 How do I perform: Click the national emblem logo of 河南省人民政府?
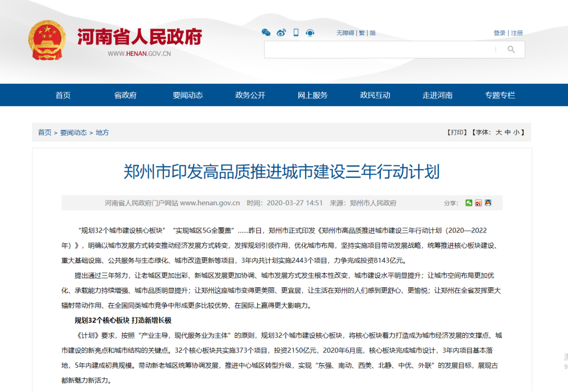[49, 38]
